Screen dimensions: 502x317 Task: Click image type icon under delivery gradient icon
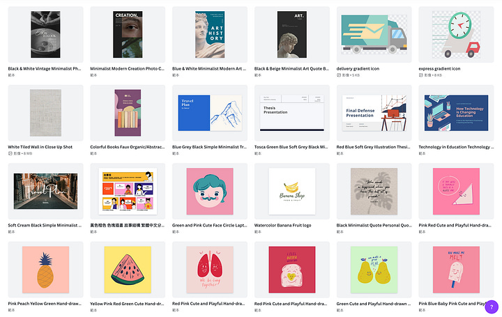pyautogui.click(x=339, y=75)
